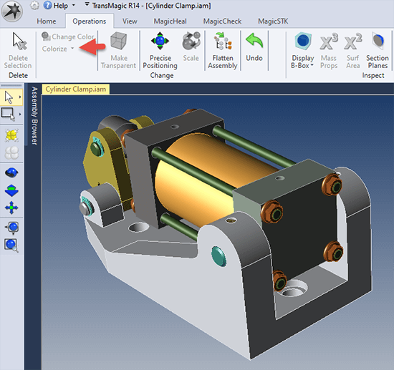Click the gray spheres group icon
This screenshot has height=370, width=394.
[11, 152]
